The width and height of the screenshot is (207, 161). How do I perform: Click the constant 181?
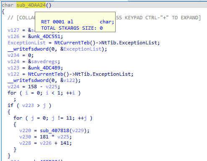(44, 137)
